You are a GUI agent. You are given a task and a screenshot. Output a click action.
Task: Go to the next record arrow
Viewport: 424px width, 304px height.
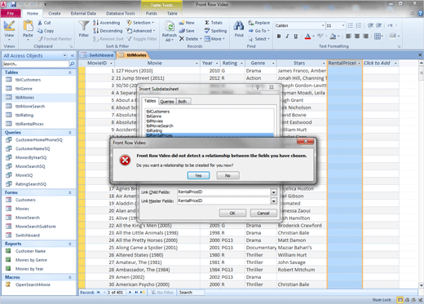coord(130,293)
